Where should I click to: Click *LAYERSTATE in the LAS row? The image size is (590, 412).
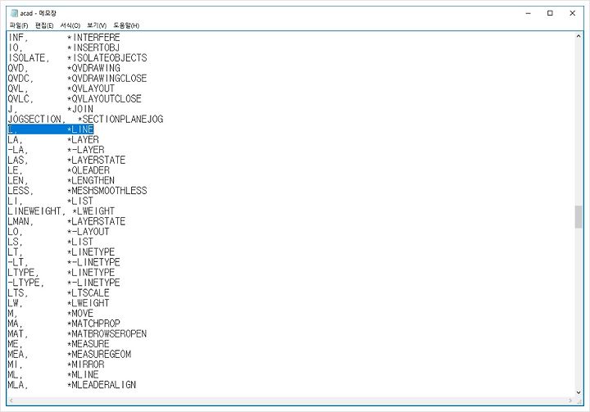coord(96,160)
